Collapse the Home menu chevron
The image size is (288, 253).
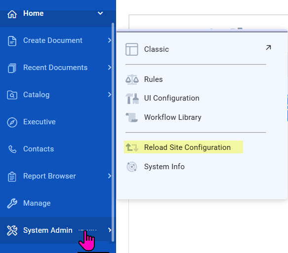coord(100,13)
